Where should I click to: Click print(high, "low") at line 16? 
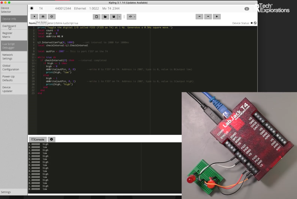[x=59, y=72]
